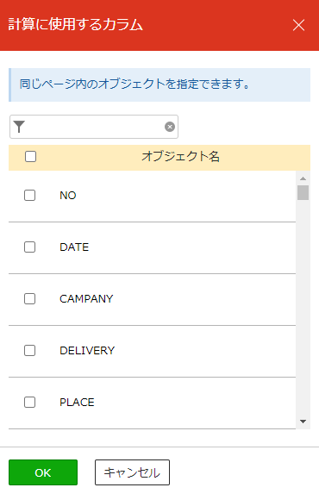Click the オブジェクト名 column header

(x=180, y=157)
